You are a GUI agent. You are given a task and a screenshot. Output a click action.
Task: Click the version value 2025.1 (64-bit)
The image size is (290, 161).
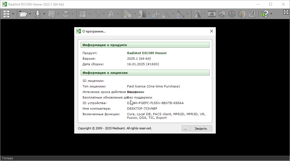pyautogui.click(x=139, y=59)
